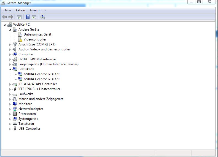The width and height of the screenshot is (218, 157).
Task: Expand the Monitore branch
Action: 10,104
